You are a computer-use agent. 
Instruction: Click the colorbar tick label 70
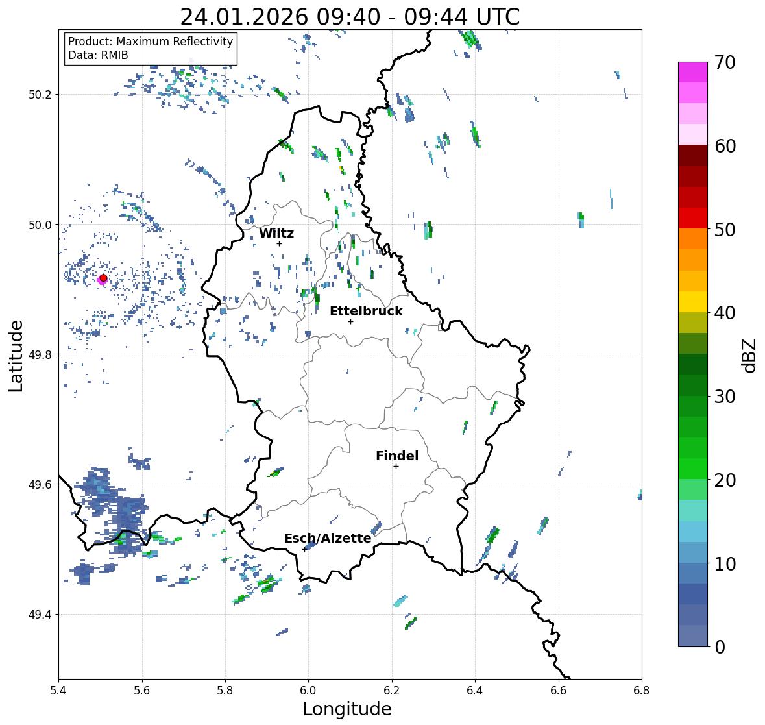coord(725,62)
